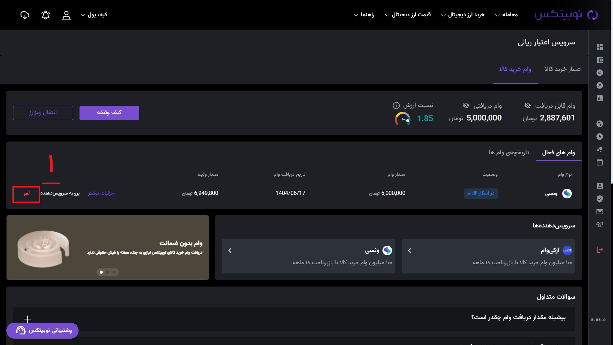
Task: Click the info icon next to نسبت ارزش
Action: tap(396, 105)
